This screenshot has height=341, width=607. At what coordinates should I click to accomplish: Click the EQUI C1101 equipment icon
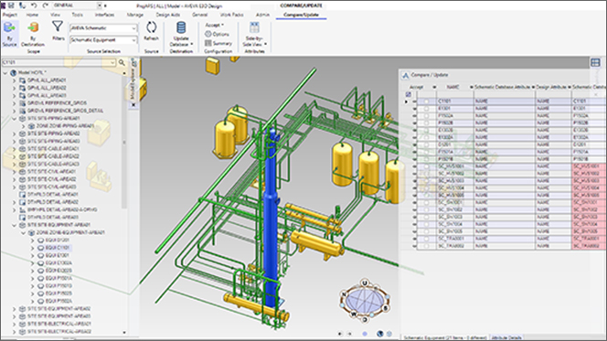click(40, 248)
